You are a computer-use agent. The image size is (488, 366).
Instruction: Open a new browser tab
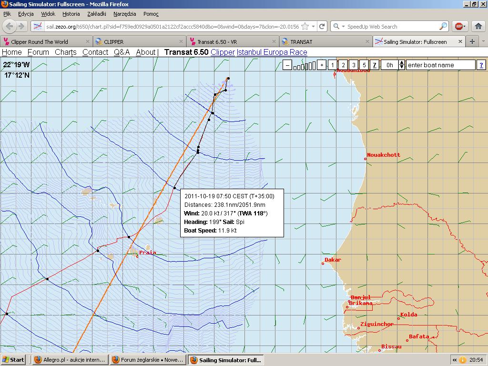472,41
